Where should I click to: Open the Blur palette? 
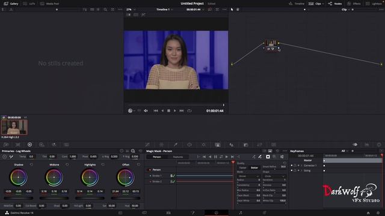(x=232, y=145)
